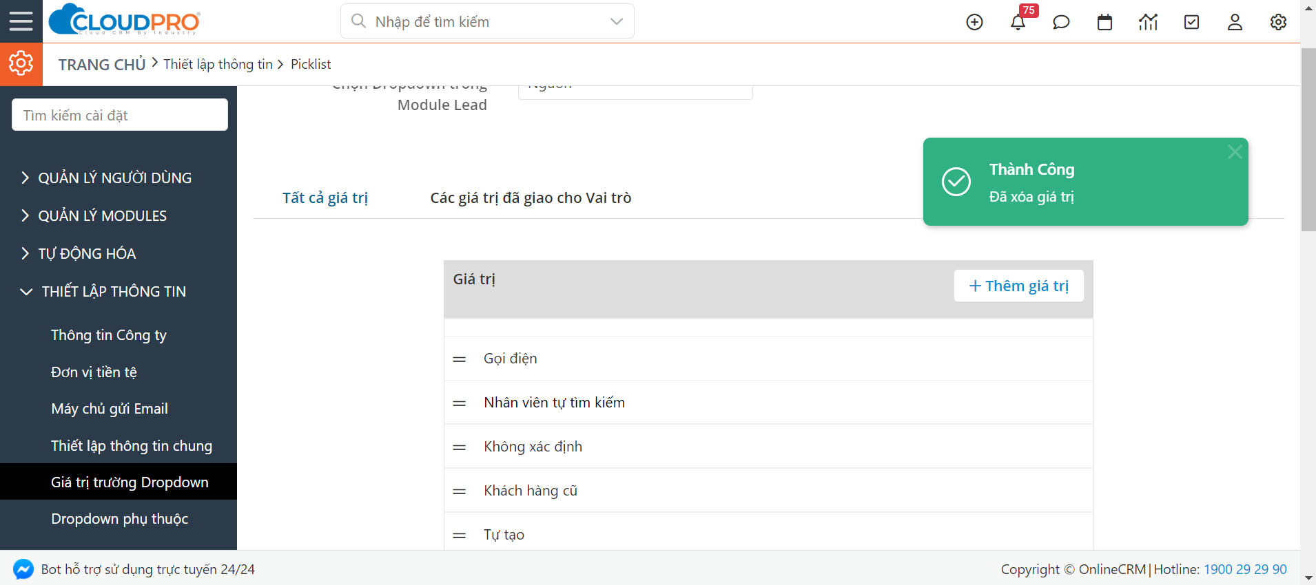Open notifications bell with 75 badge
This screenshot has width=1316, height=585.
click(1018, 22)
